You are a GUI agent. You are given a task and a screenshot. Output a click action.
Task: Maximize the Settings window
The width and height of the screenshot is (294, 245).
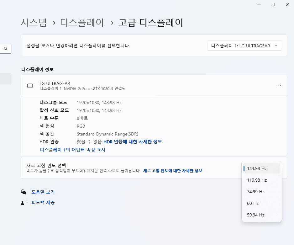(273, 4)
